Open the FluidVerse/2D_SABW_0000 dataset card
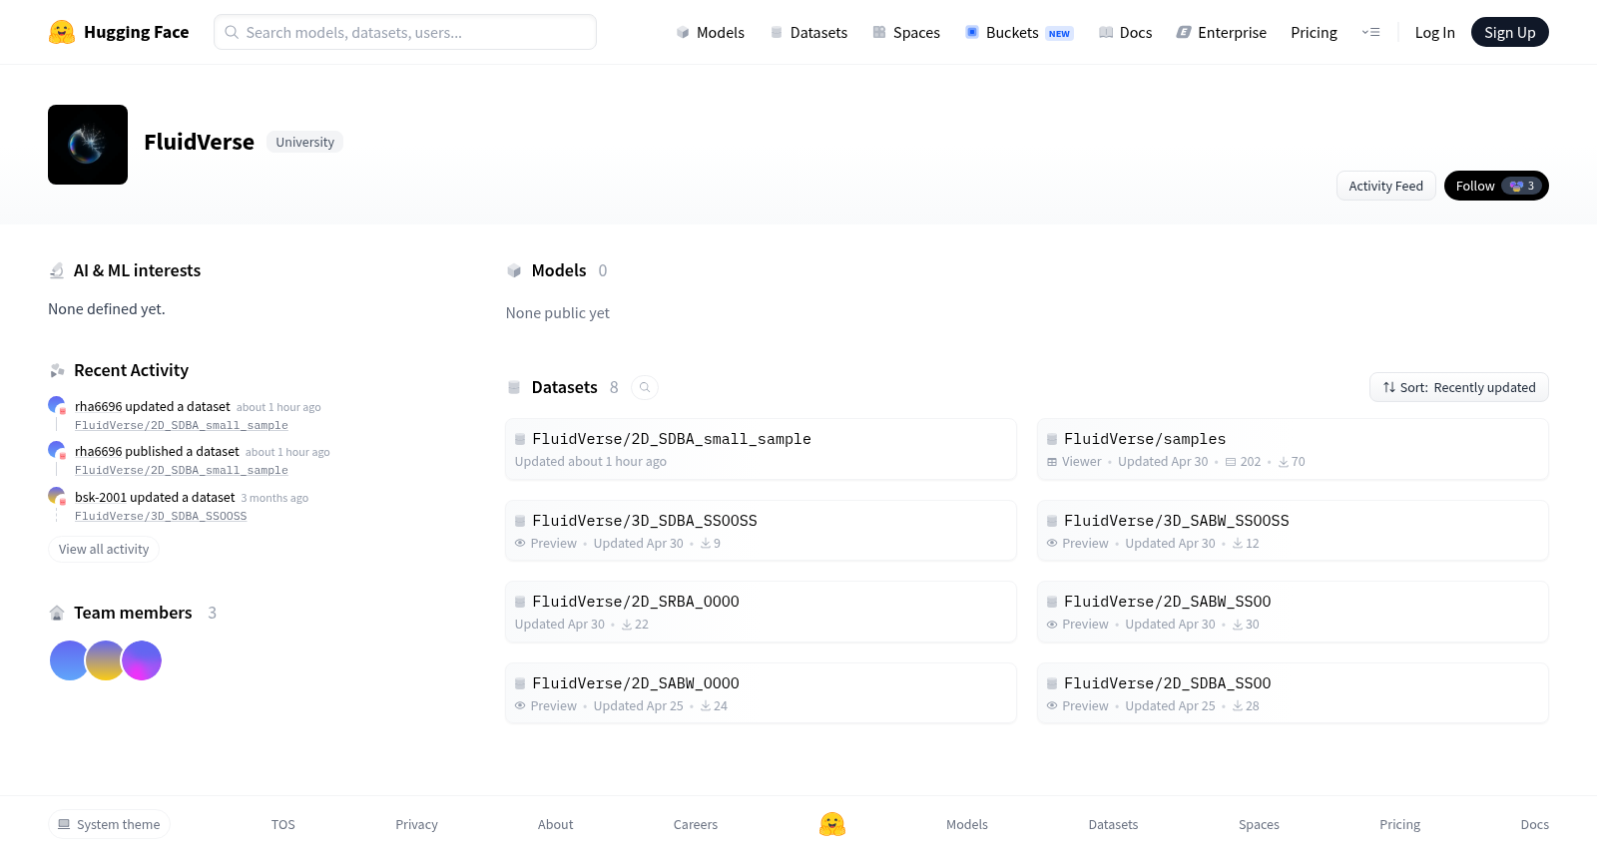 [761, 693]
